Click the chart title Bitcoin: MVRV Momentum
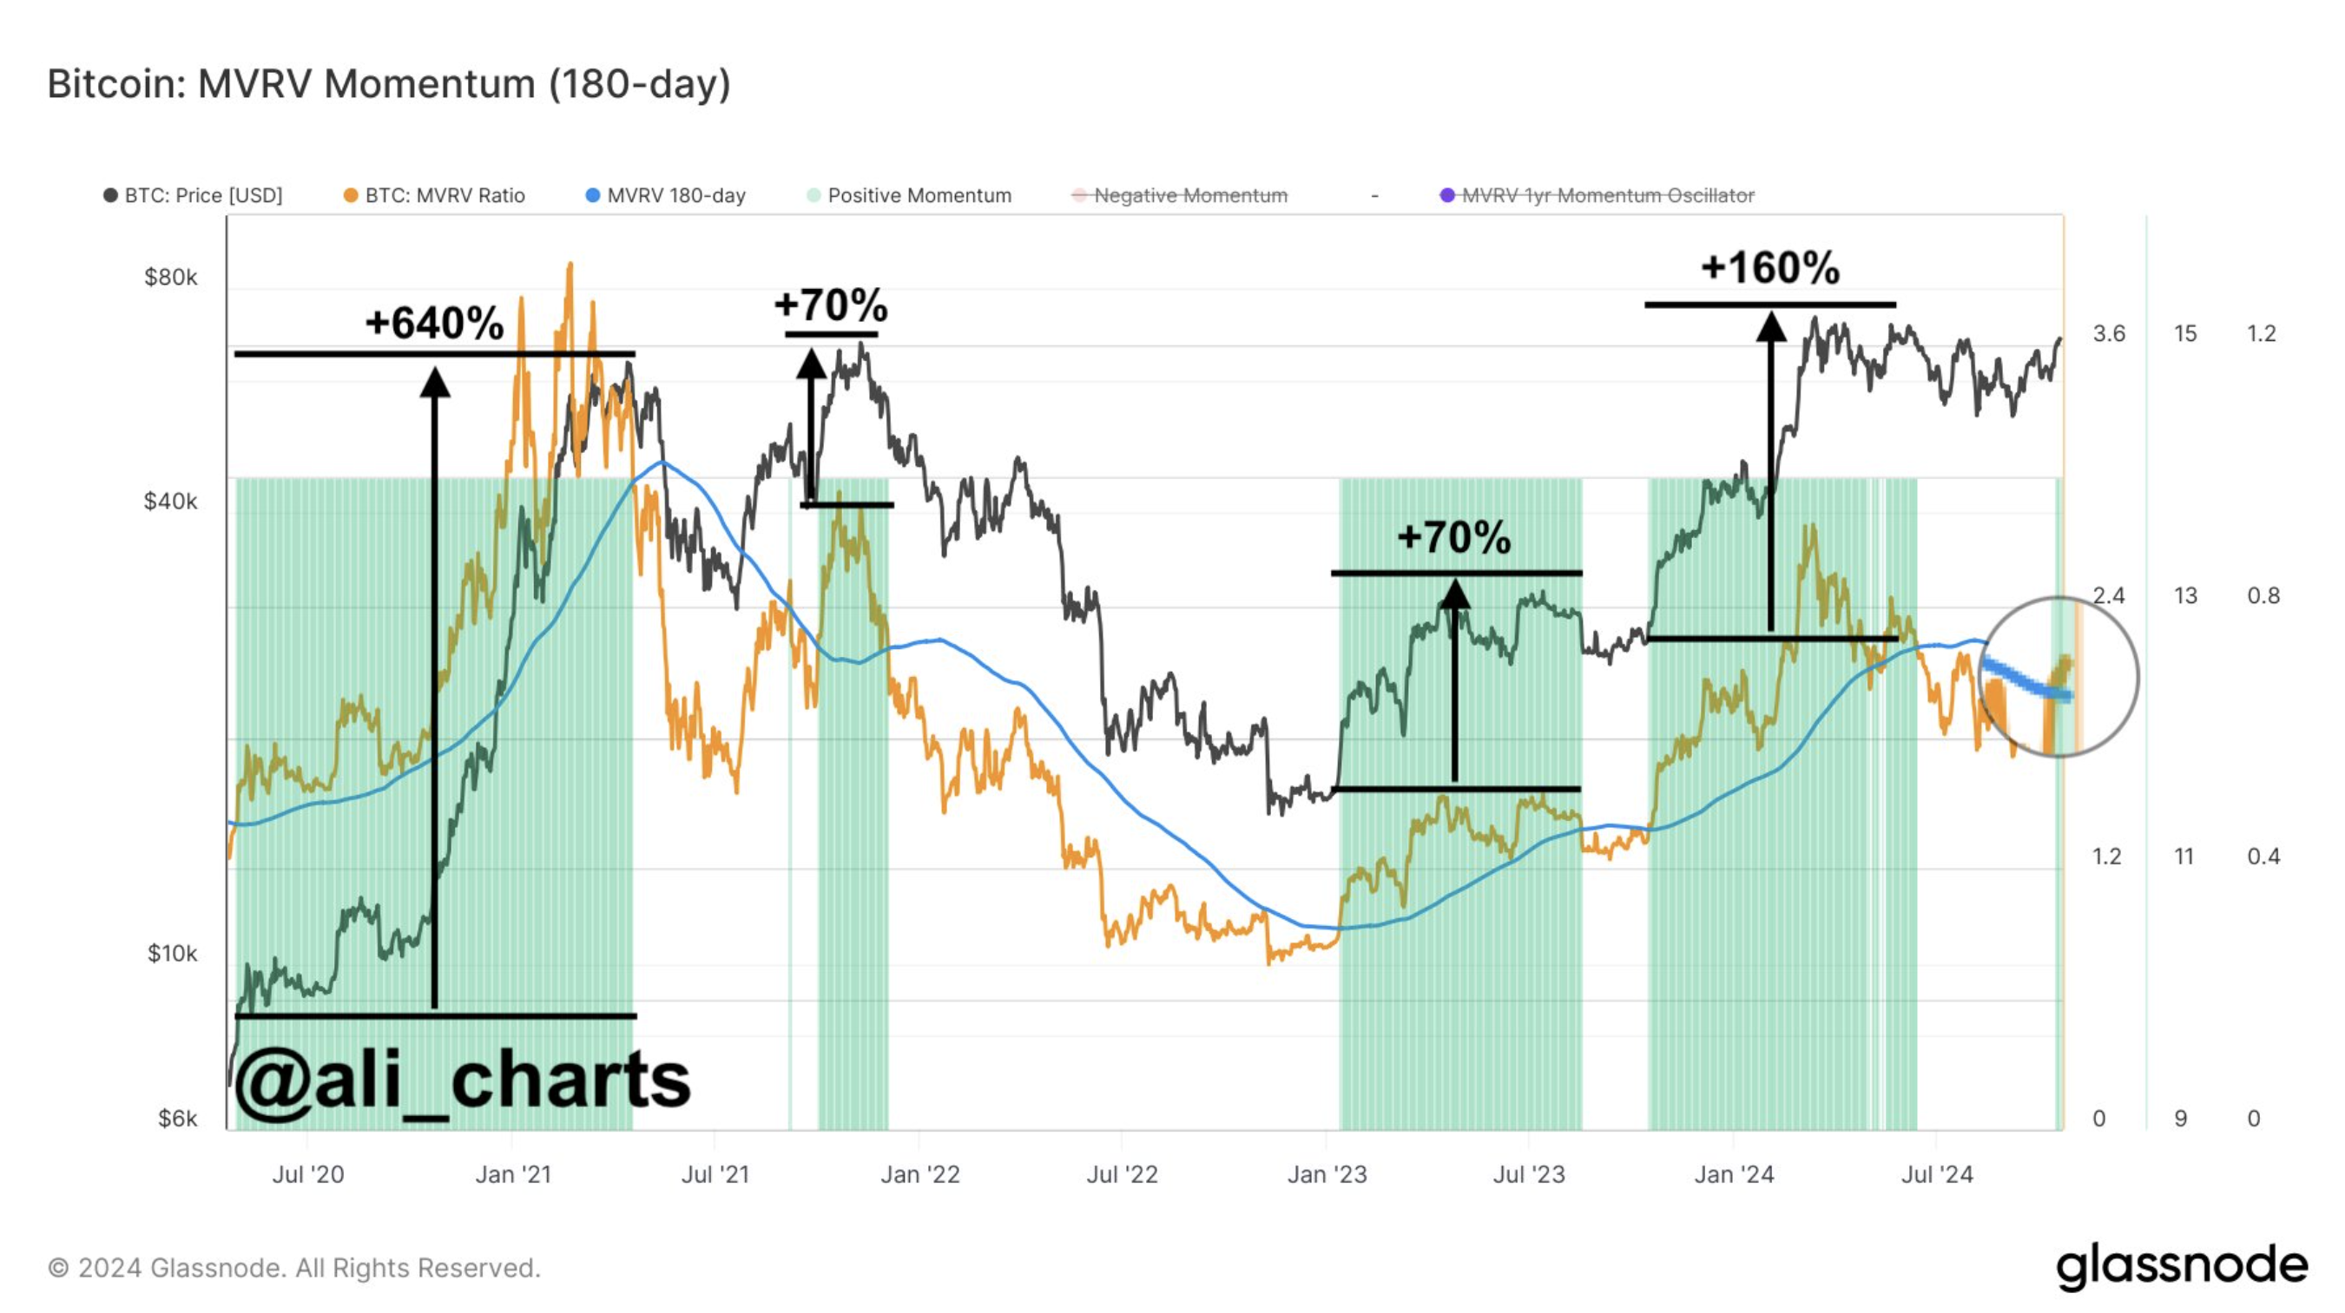 click(x=389, y=83)
